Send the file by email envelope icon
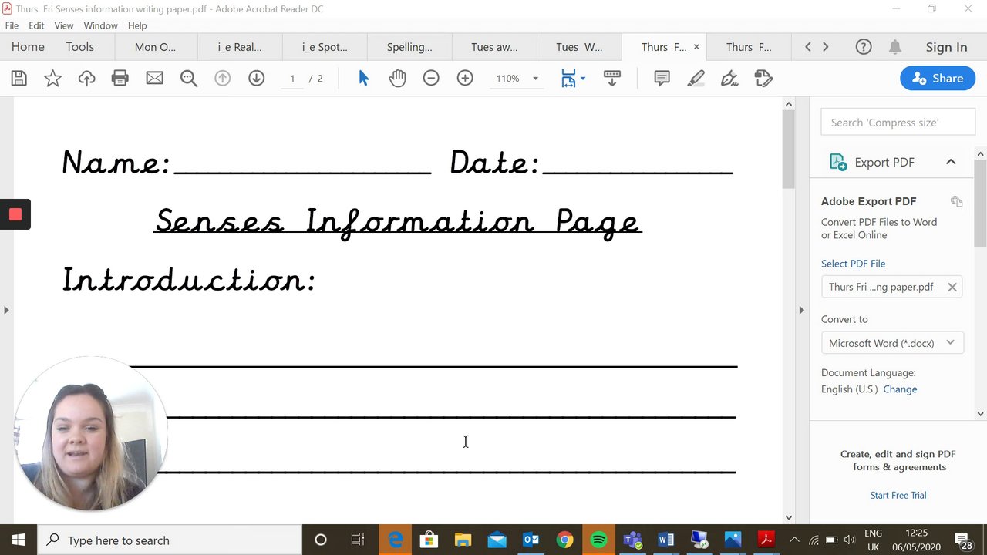This screenshot has width=987, height=555. [154, 78]
